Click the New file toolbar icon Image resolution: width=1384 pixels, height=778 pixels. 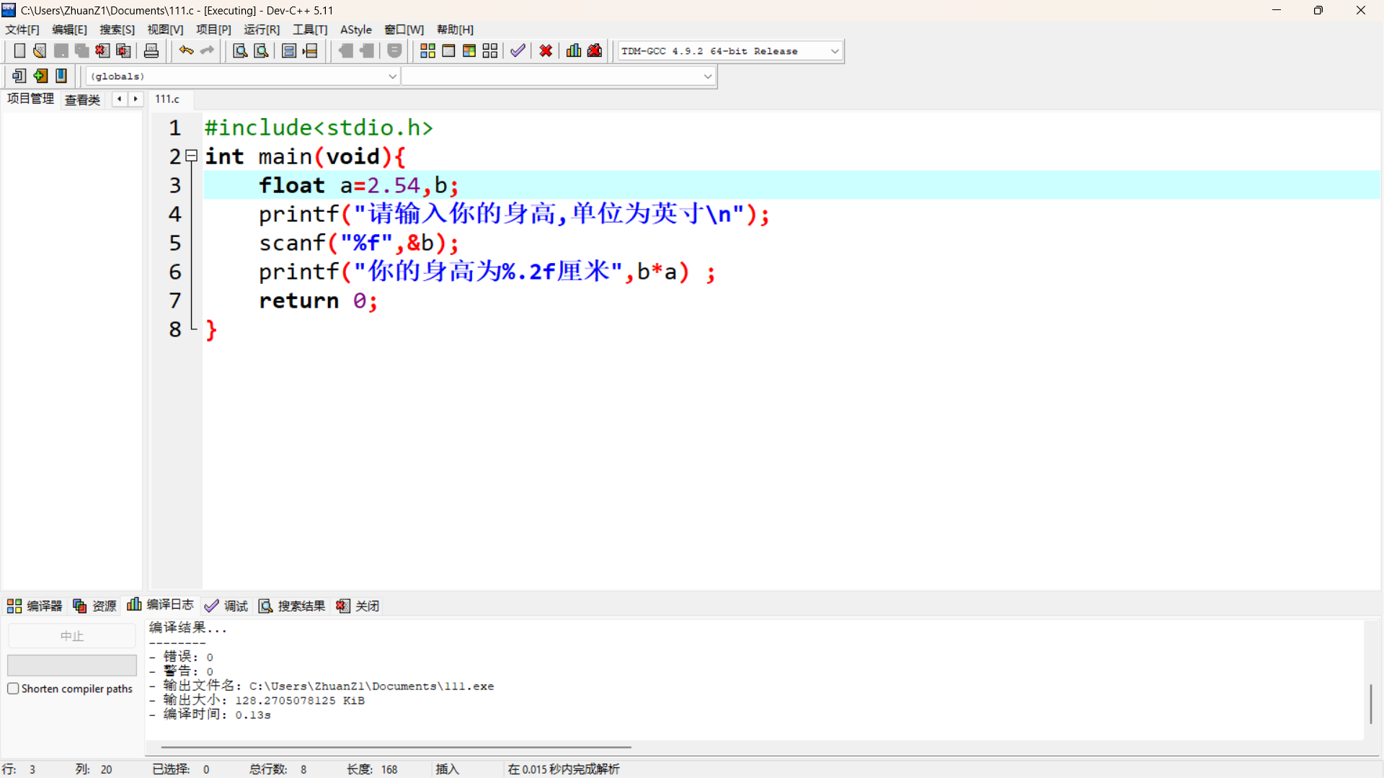tap(19, 50)
